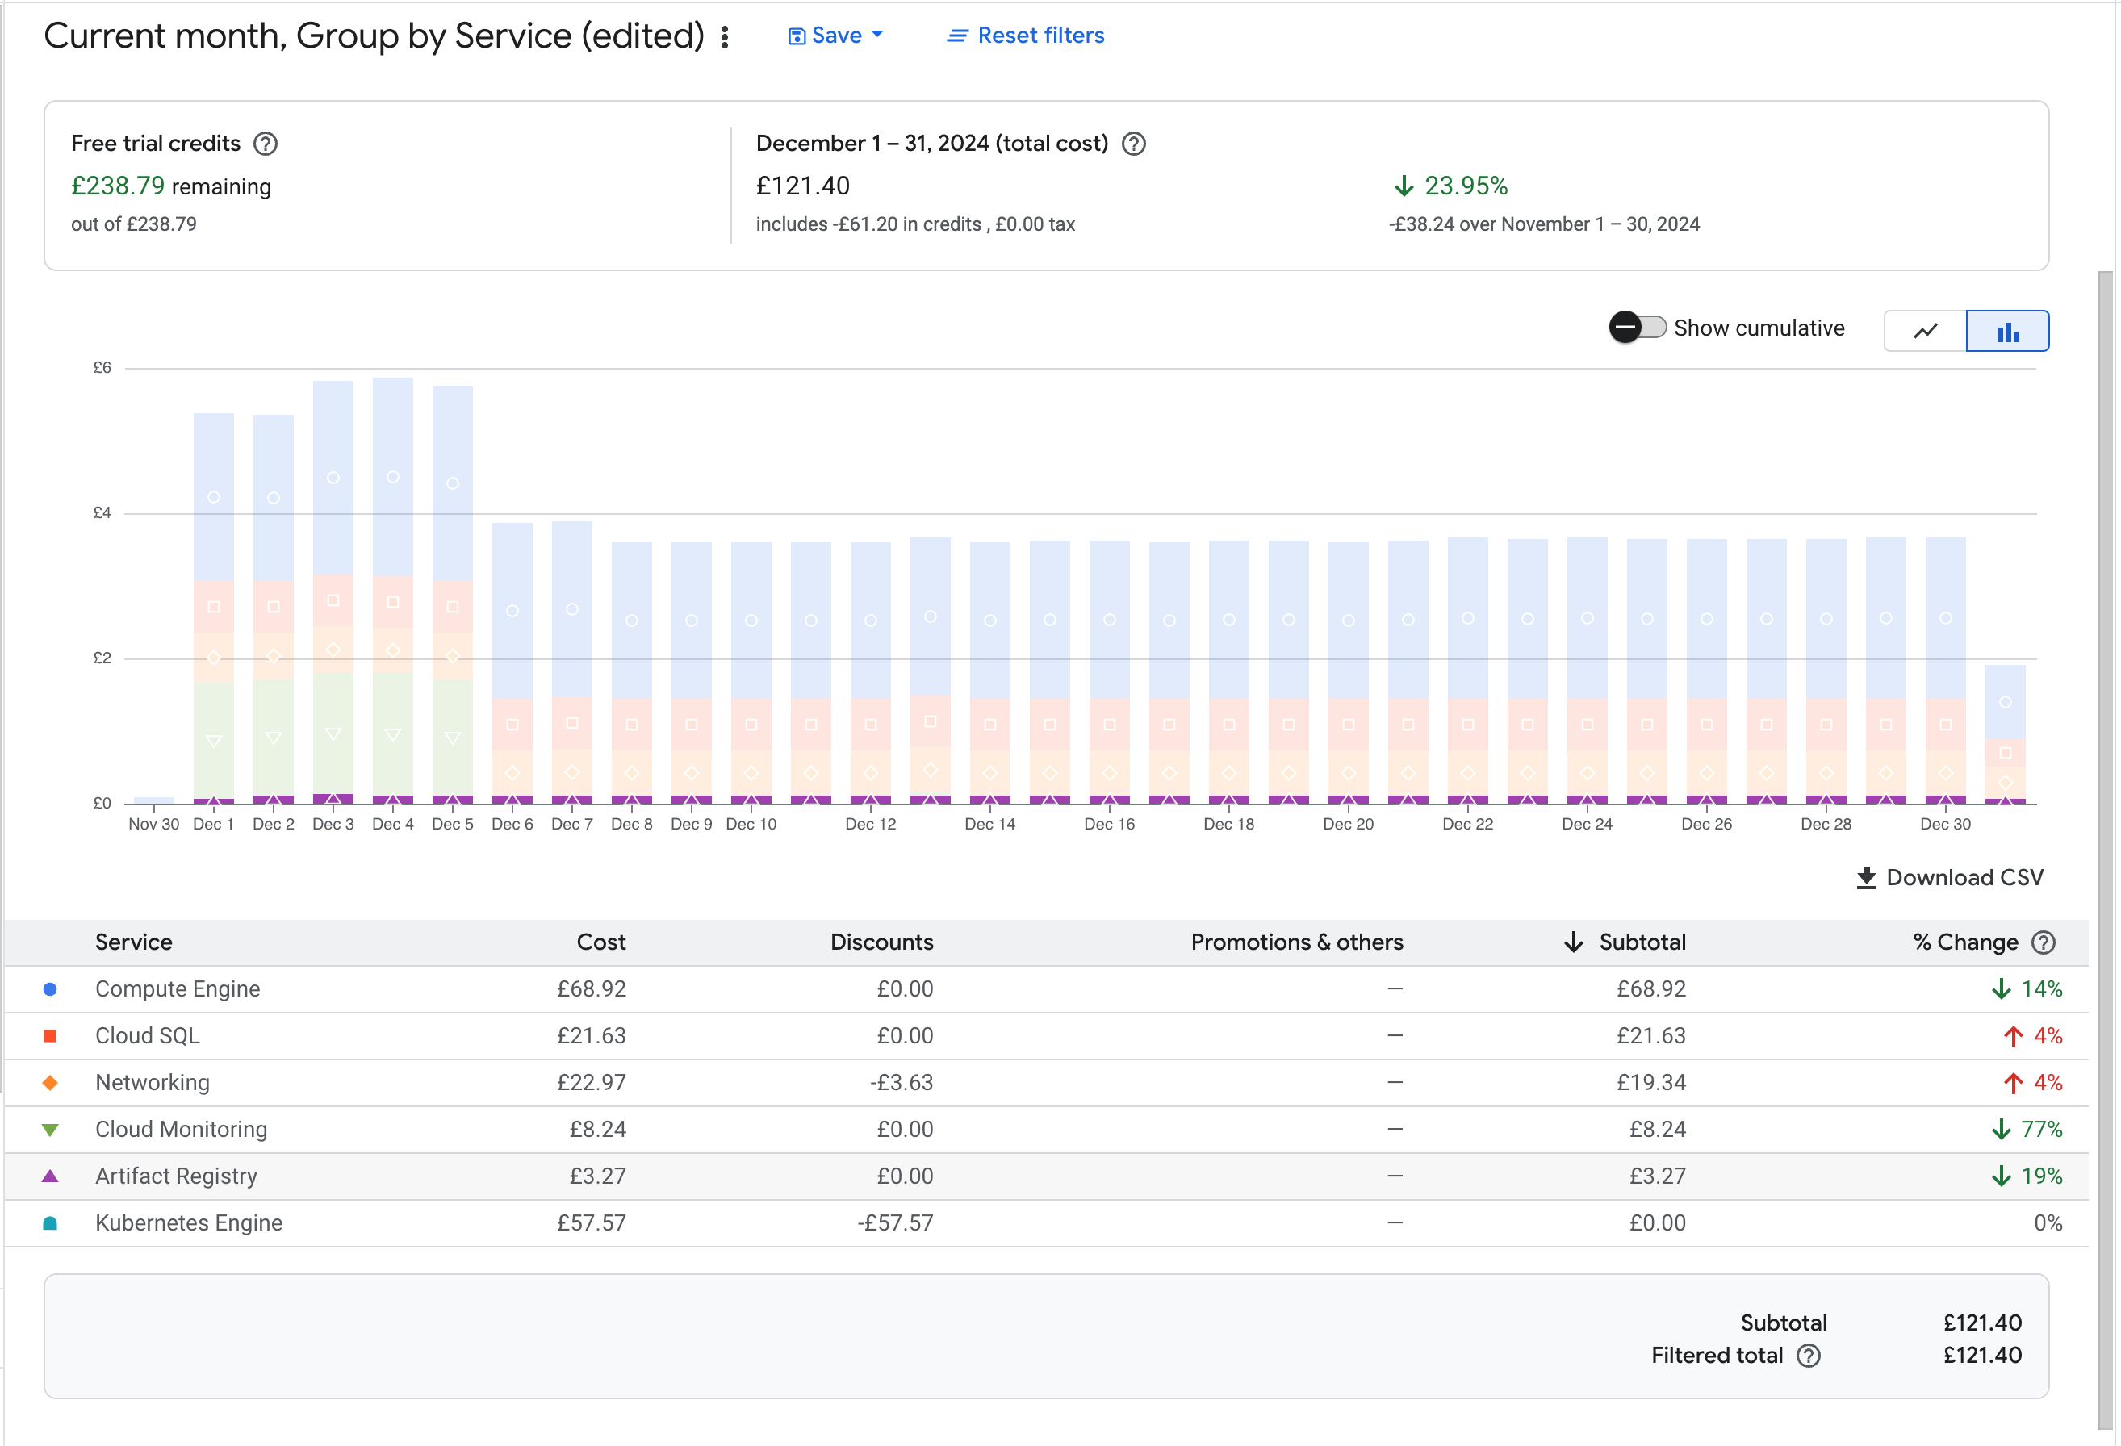Click the % Change column help icon
2121x1446 pixels.
tap(2044, 942)
